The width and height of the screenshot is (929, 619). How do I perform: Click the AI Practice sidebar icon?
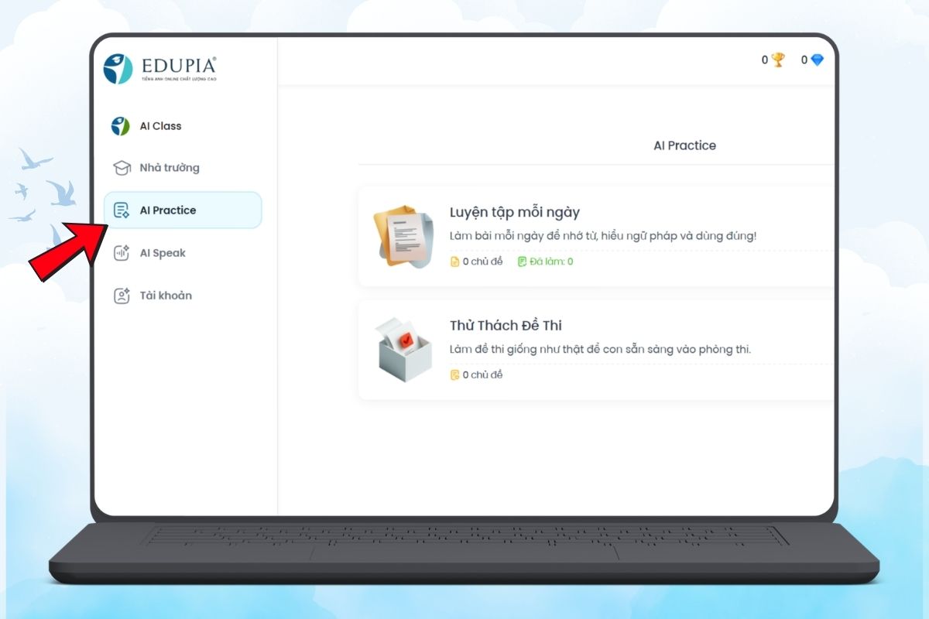(x=122, y=210)
